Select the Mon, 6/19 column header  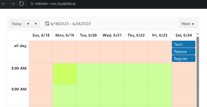pos(65,35)
